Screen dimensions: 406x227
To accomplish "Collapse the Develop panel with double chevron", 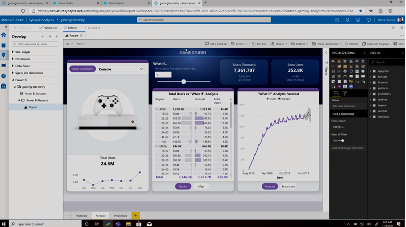I will [57, 36].
